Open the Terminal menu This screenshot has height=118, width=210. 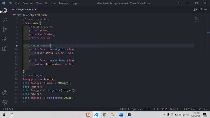click(x=63, y=3)
